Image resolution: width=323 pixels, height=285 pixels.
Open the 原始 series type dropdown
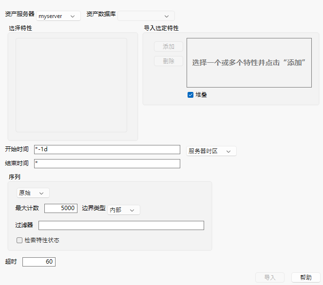(x=33, y=193)
